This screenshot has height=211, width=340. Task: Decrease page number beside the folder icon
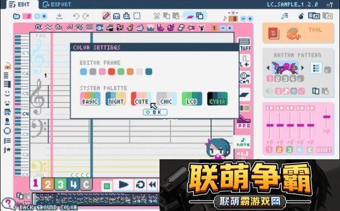[37, 16]
